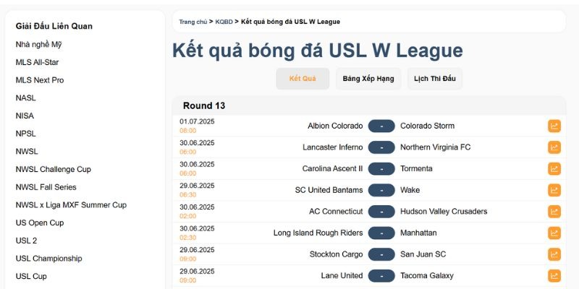The image size is (579, 289).
Task: Select USL Championship from related leagues
Action: click(48, 259)
